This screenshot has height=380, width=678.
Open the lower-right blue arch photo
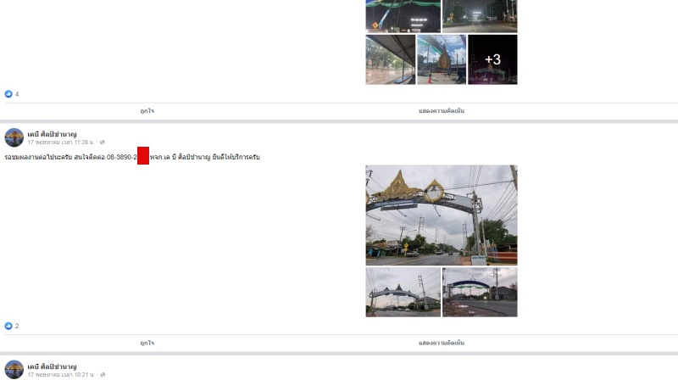click(480, 292)
